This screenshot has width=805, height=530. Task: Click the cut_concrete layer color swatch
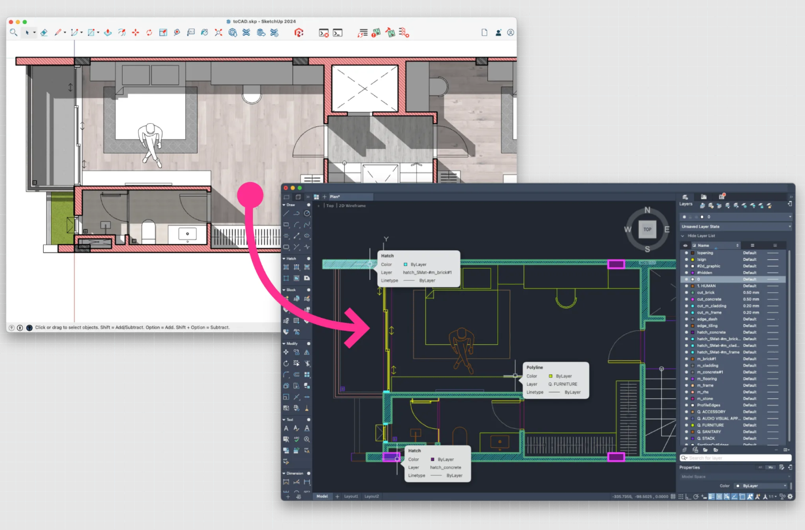693,299
